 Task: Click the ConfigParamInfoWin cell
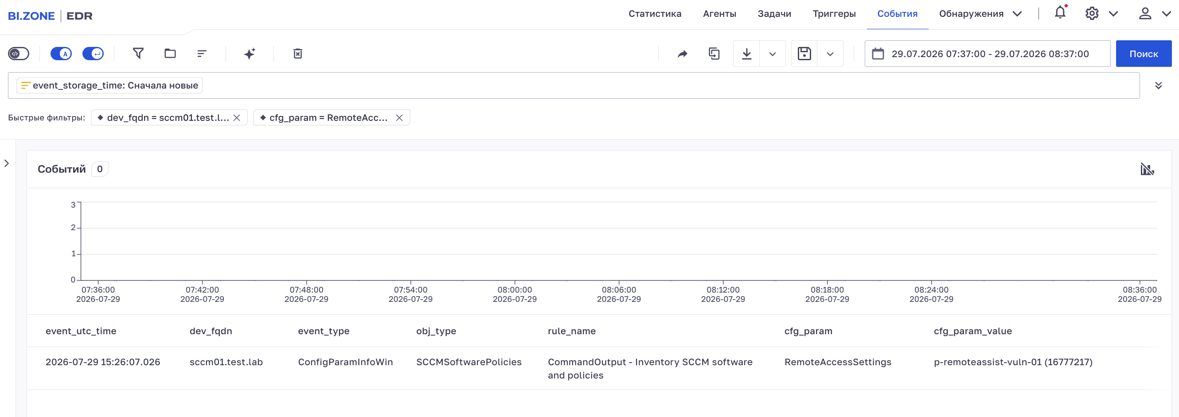pos(346,362)
